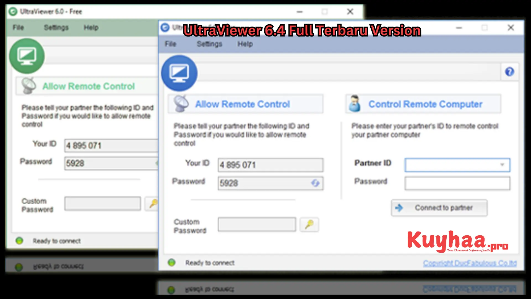Expand the Partner ID dropdown selector
The width and height of the screenshot is (531, 299).
click(504, 165)
